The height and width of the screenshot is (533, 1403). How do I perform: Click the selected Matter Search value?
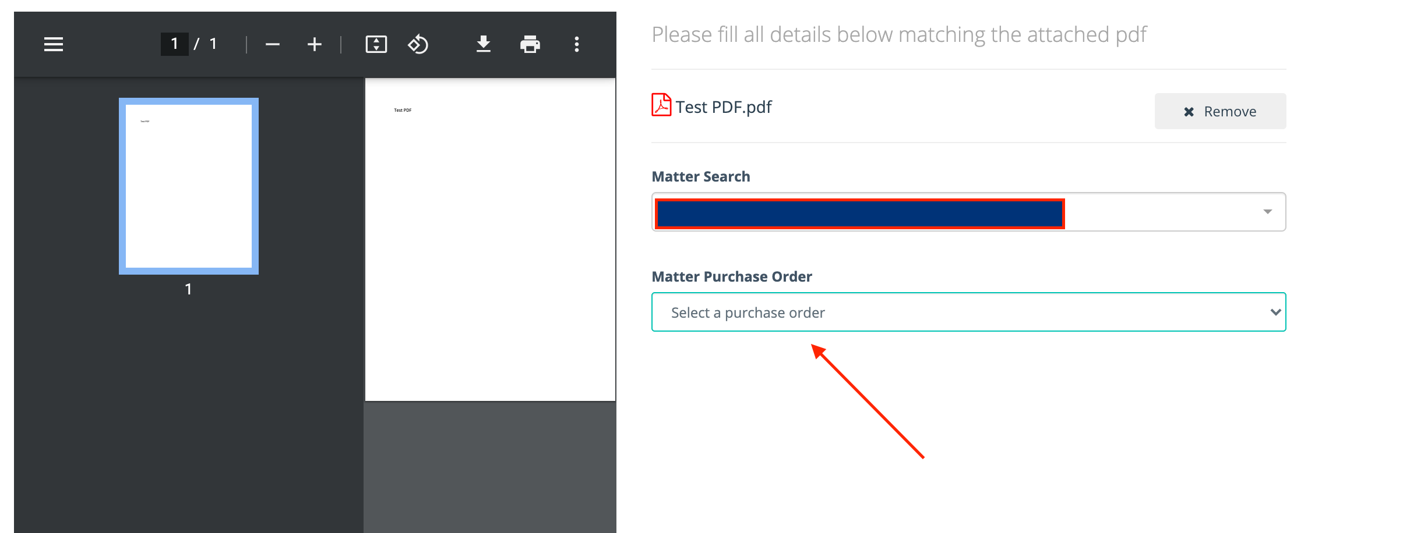[x=860, y=214]
